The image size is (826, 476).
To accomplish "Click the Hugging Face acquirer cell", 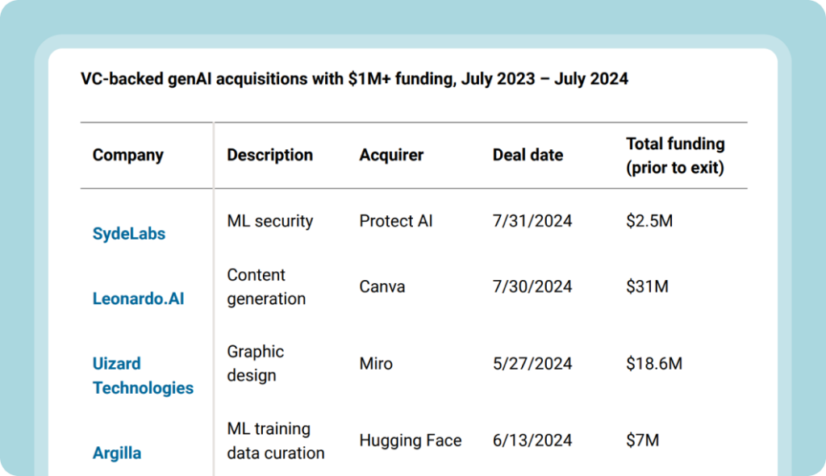I will click(411, 441).
